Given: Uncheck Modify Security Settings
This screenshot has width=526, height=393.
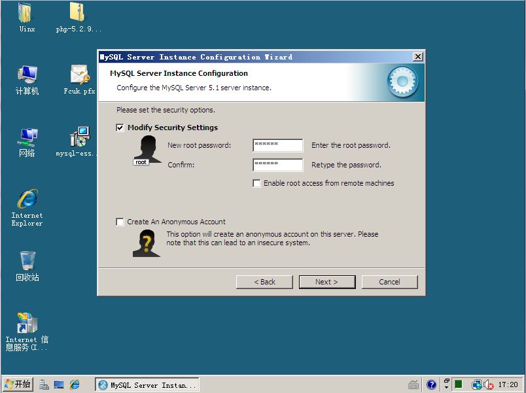Looking at the screenshot, I should pyautogui.click(x=120, y=128).
